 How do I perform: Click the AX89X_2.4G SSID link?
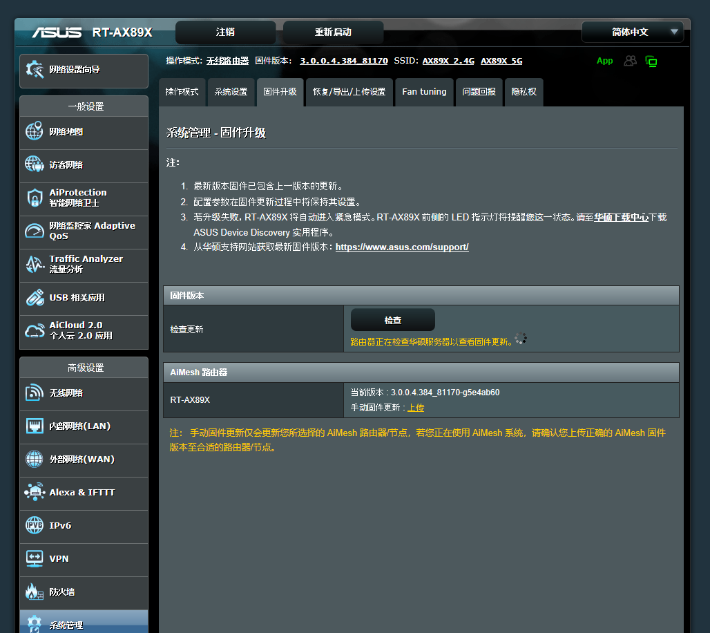pos(448,61)
